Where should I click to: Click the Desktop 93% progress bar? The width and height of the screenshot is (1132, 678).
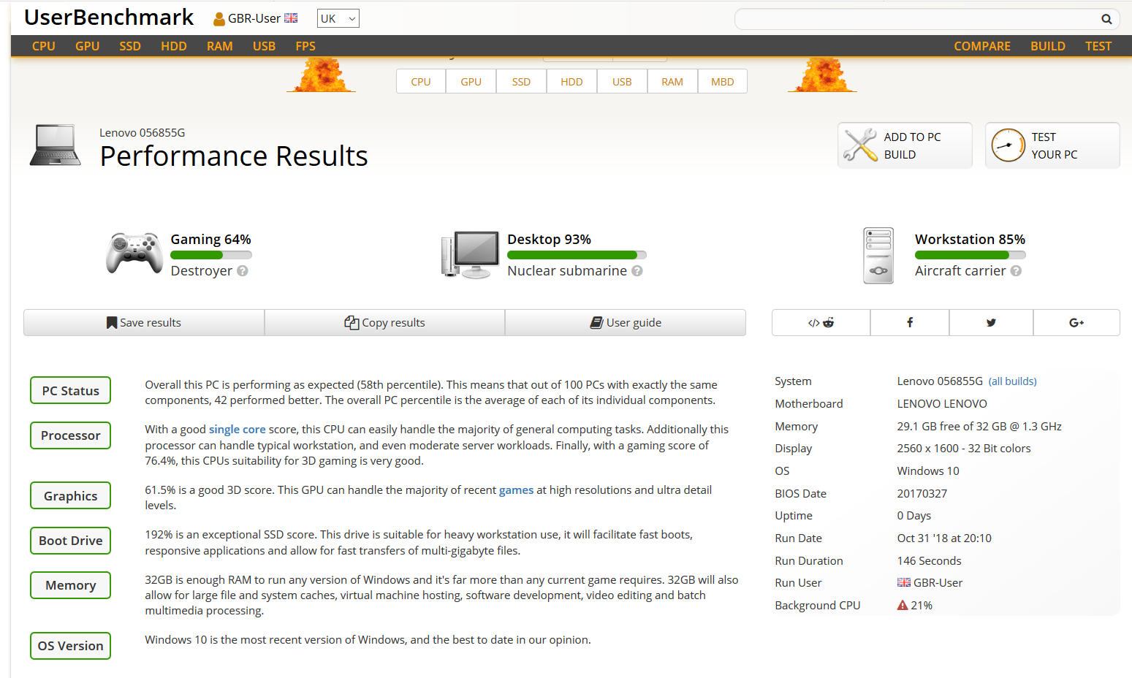pyautogui.click(x=577, y=255)
